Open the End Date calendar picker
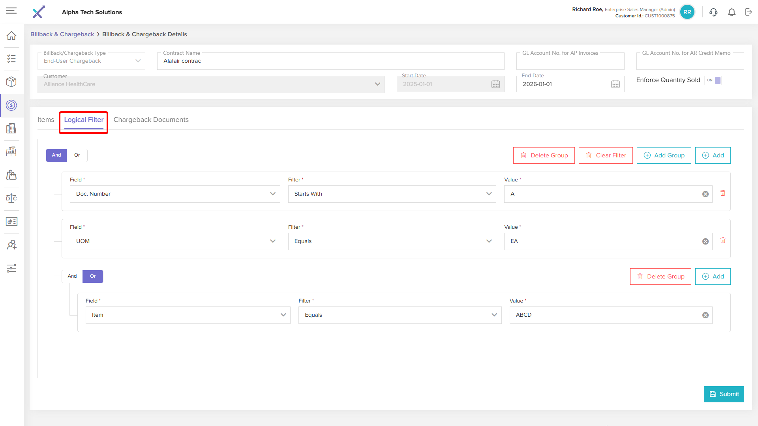Image resolution: width=758 pixels, height=426 pixels. 615,84
